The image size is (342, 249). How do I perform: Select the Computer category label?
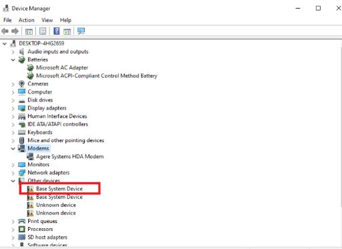(x=40, y=92)
